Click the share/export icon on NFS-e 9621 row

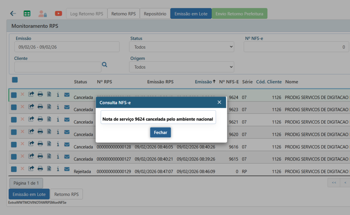point(31,119)
